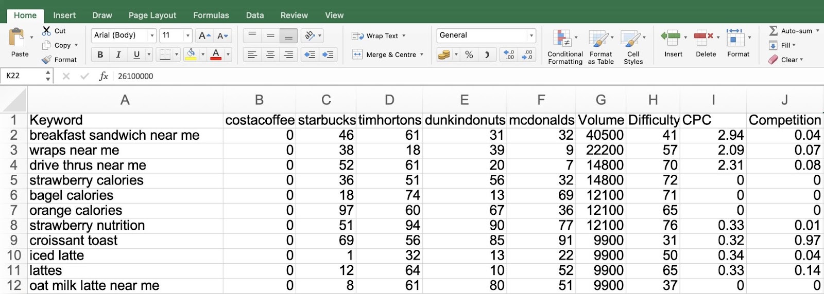Screen dimensions: 824x294
Task: Expand the font color dropdown arrow
Action: [x=228, y=54]
